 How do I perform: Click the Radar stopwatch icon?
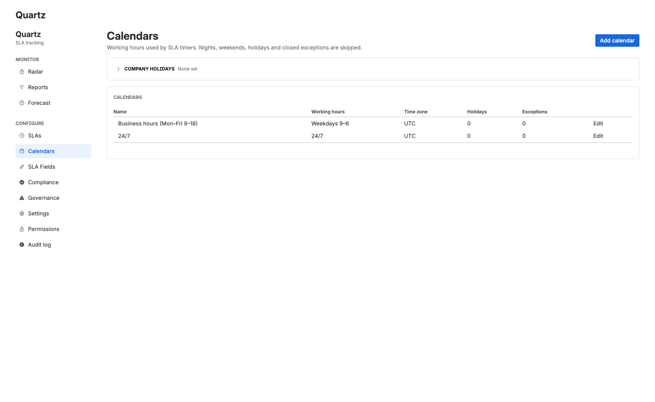(x=22, y=72)
